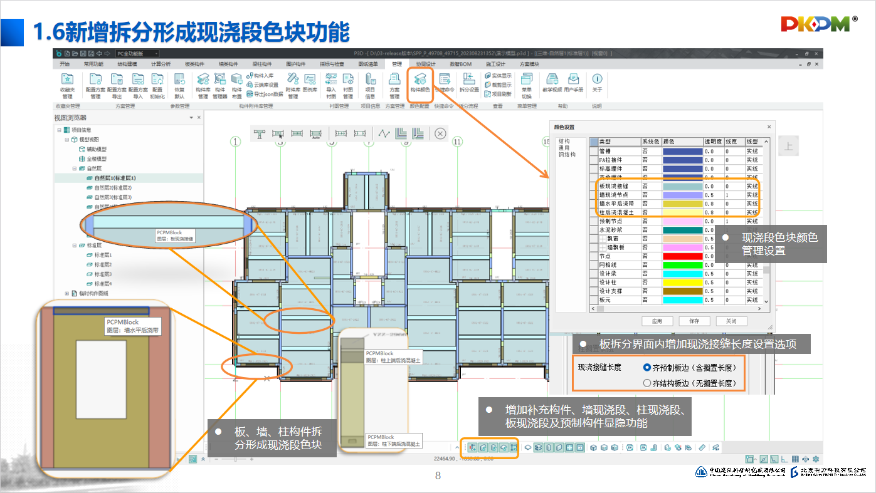Click the 柱后浇混凝土 type cell

pos(619,212)
